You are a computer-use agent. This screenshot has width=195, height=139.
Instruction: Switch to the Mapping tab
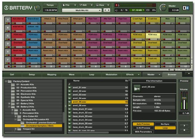click(x=52, y=75)
